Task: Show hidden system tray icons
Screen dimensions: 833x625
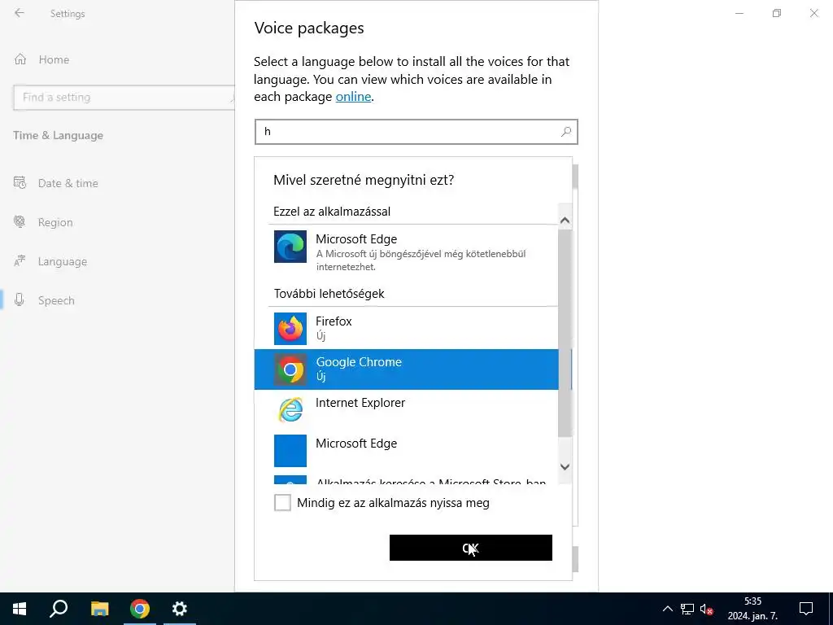Action: 667,609
